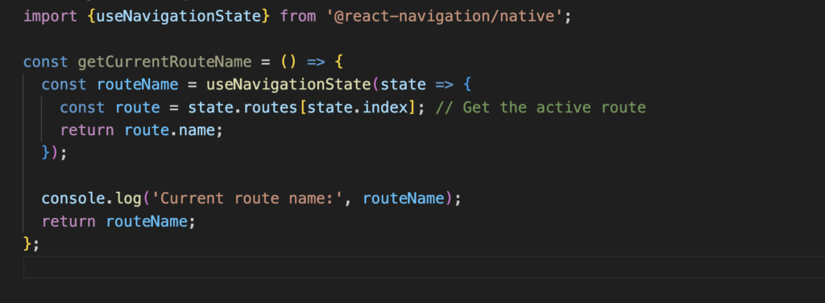Image resolution: width=825 pixels, height=303 pixels.
Task: Place cursor on getCurrentRouteName function name
Action: [x=164, y=62]
